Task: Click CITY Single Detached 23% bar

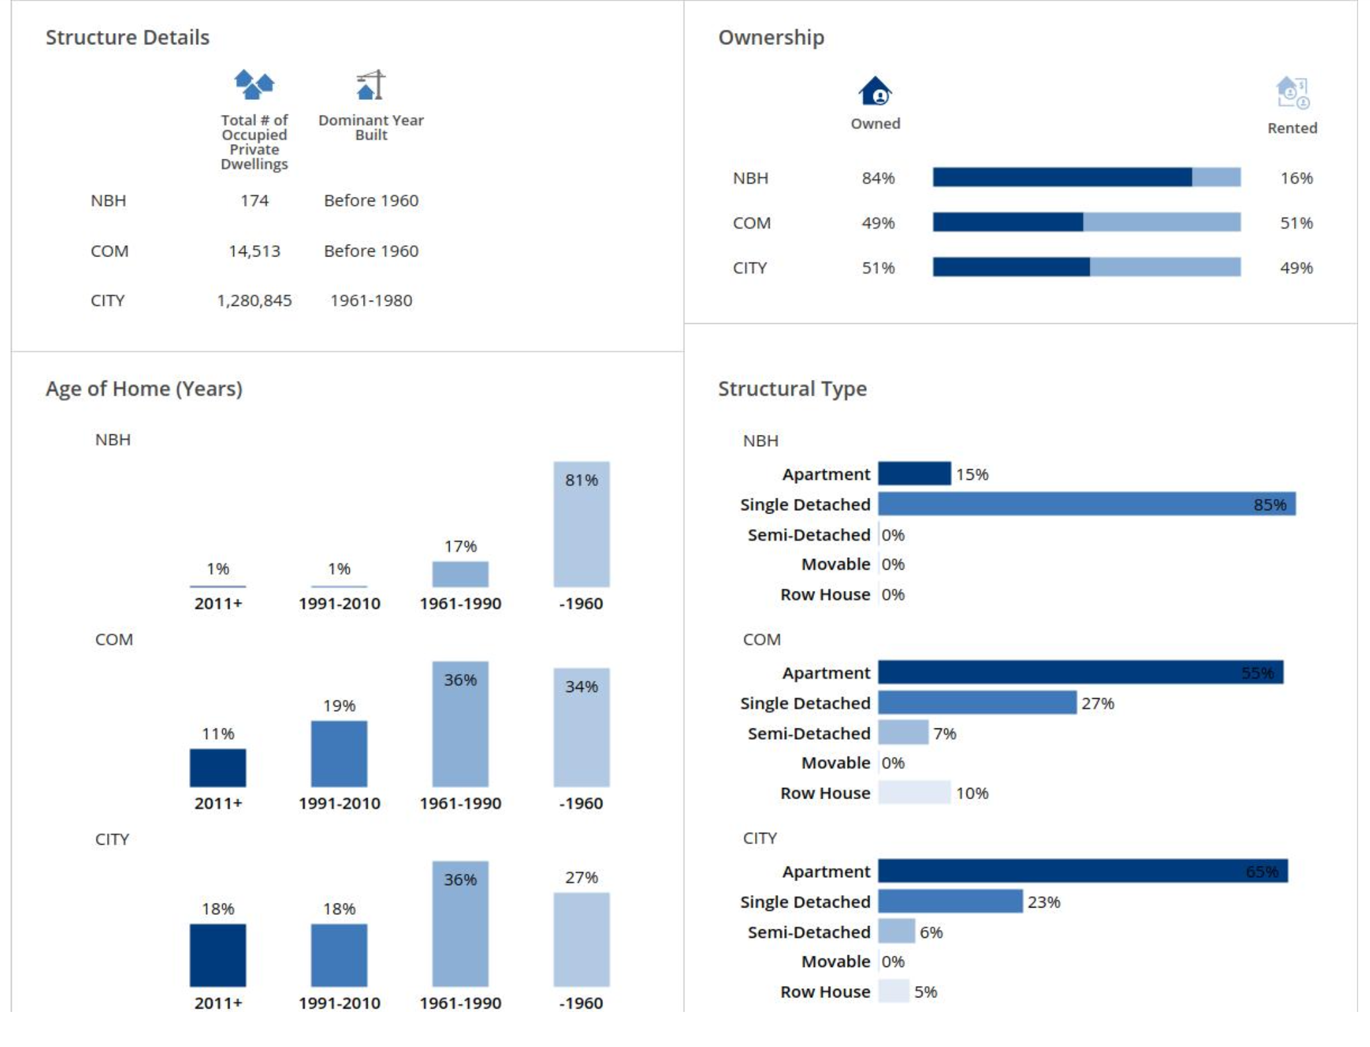Action: coord(949,902)
